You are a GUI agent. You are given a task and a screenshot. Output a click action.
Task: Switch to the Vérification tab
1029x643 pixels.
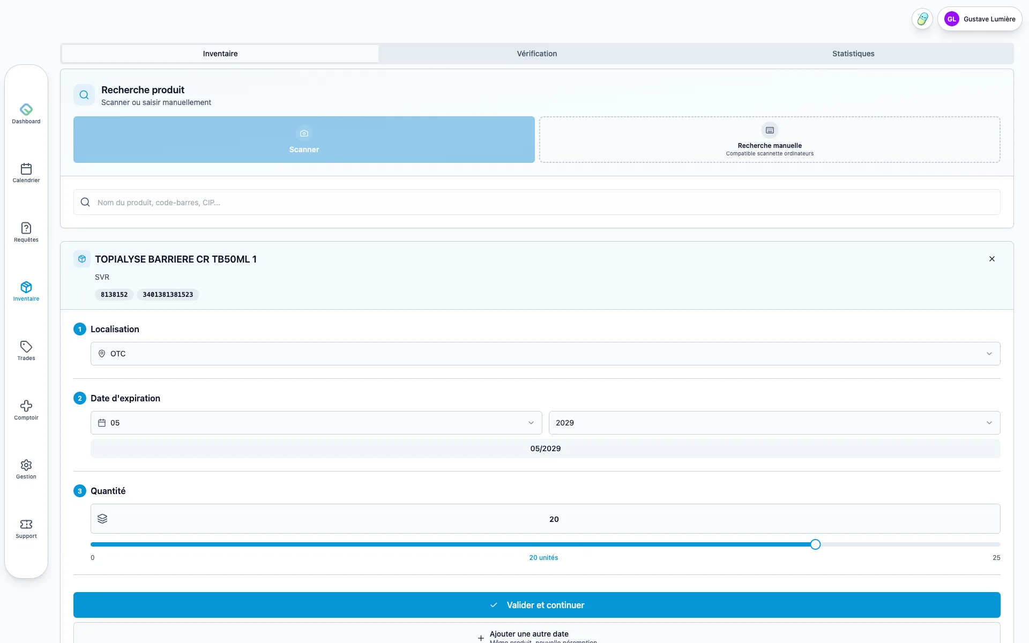pyautogui.click(x=536, y=54)
